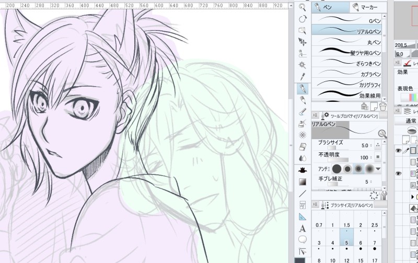Open the 通常 blend mode dropdown
418x263 pixels.
click(x=406, y=121)
